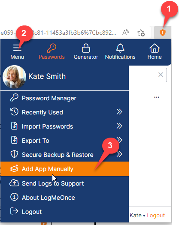Click Send Logs to Support
Viewport: 179px width, 225px height.
tap(64, 183)
